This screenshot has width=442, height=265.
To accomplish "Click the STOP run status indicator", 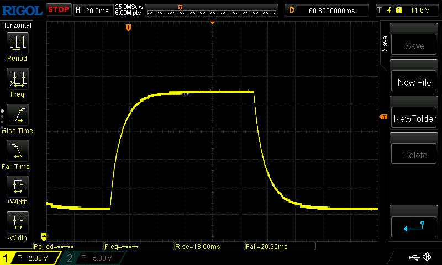I will (59, 10).
